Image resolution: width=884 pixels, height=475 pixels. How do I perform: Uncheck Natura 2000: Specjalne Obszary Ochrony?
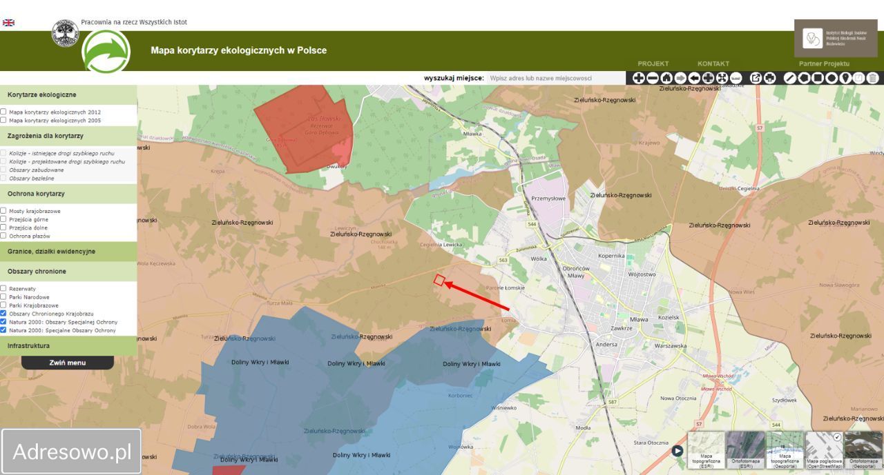[3, 330]
